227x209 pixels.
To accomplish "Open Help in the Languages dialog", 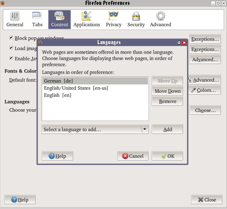I will (57, 156).
